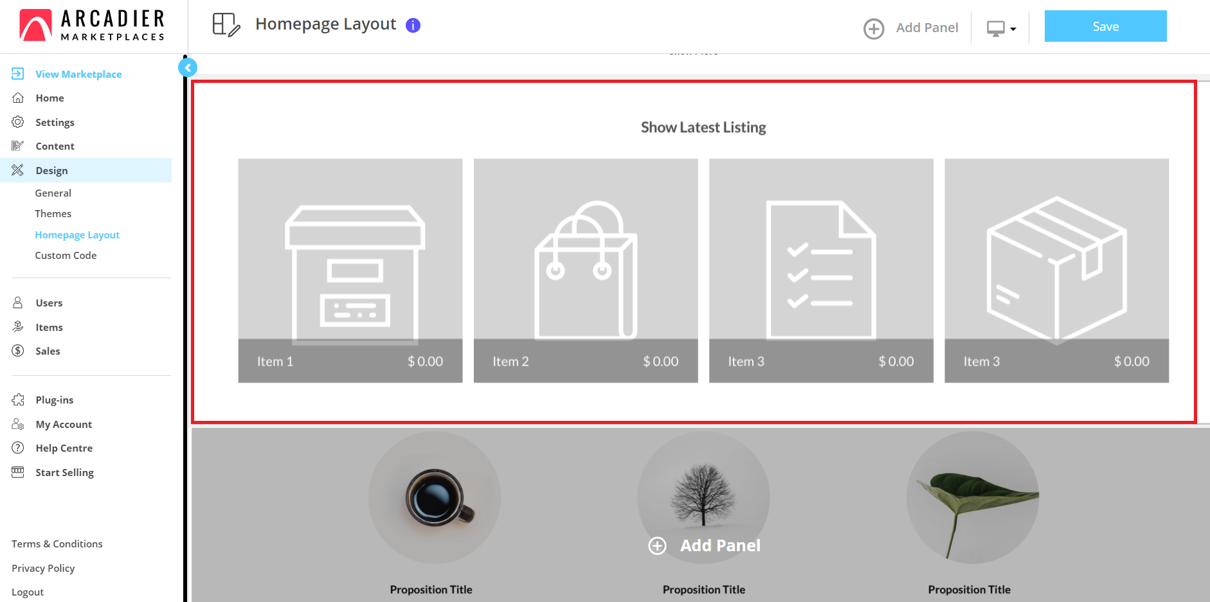Go to General design settings
The image size is (1210, 602).
click(53, 193)
